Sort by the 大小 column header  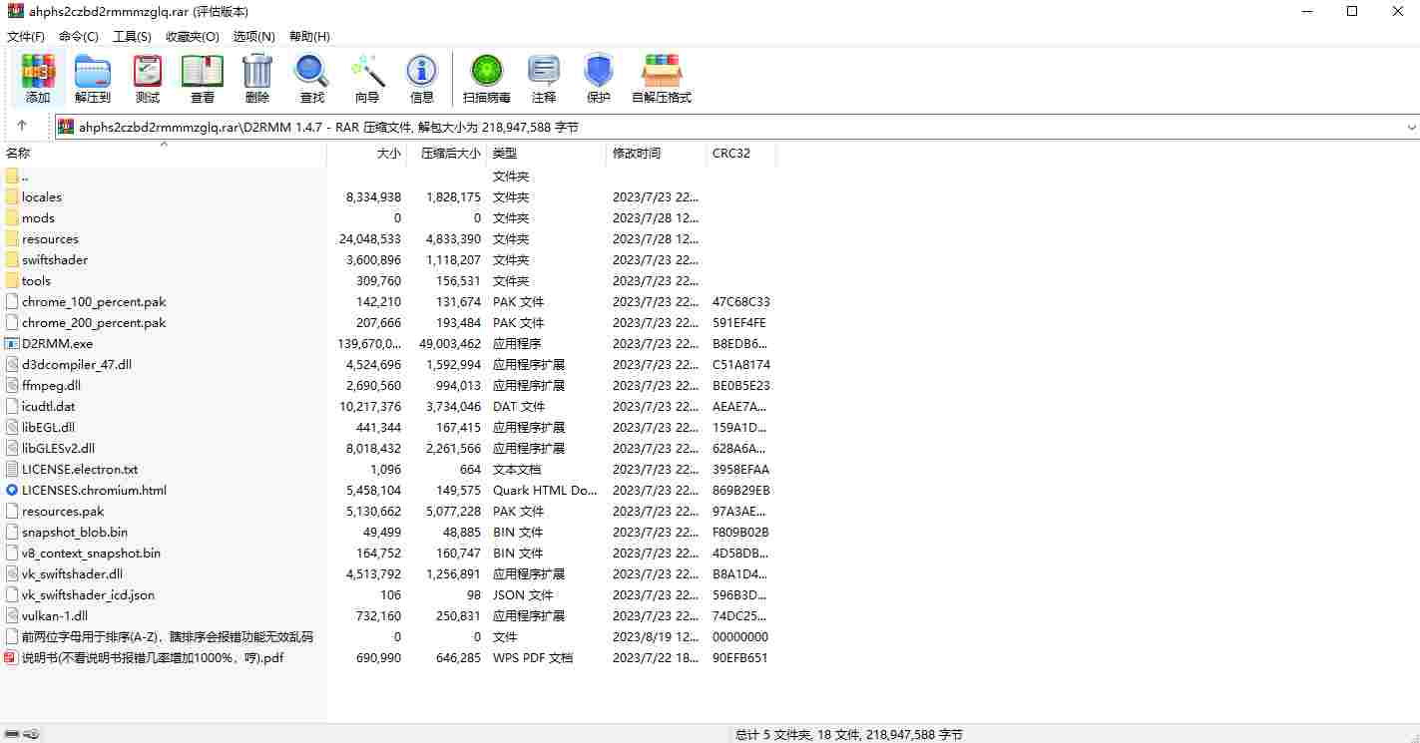(x=367, y=153)
